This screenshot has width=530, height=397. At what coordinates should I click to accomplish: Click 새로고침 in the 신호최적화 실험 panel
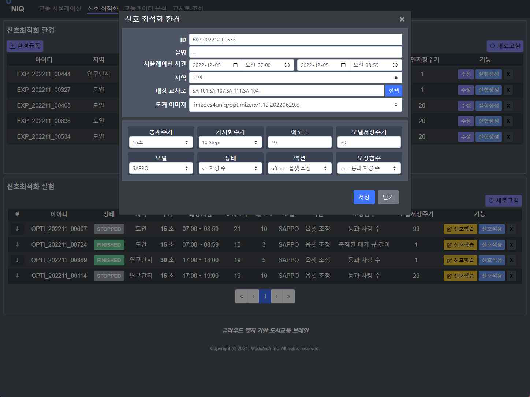504,201
